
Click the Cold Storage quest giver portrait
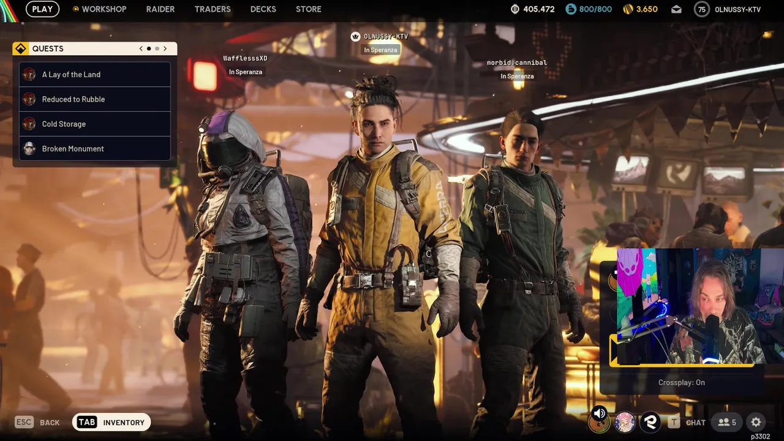tap(29, 124)
